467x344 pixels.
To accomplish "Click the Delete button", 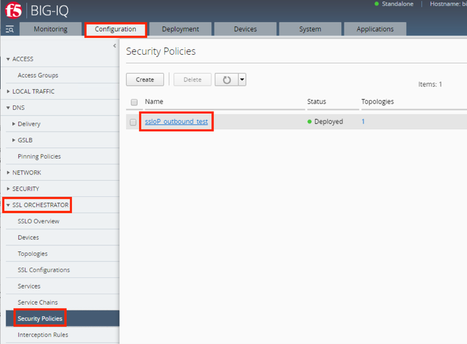I will click(x=192, y=80).
